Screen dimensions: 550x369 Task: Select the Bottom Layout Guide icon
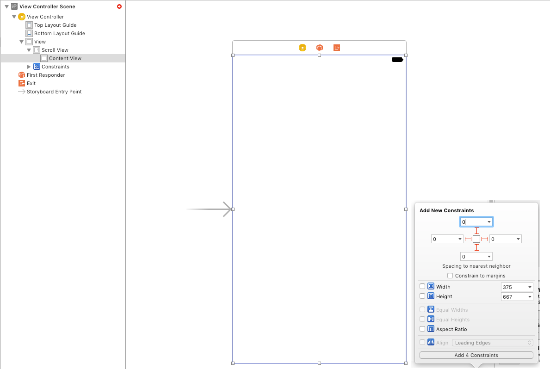coord(30,33)
